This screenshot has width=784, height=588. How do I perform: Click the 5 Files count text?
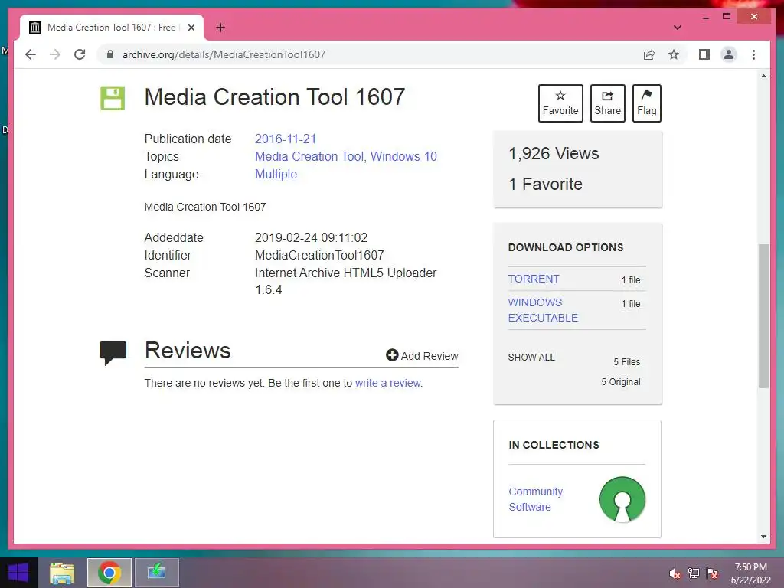[x=626, y=362]
